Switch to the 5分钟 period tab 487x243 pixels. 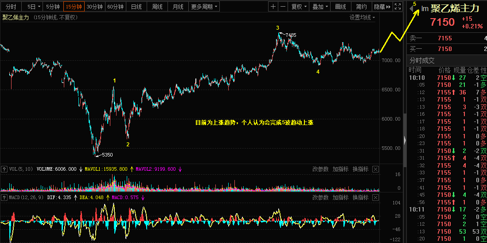[52, 7]
